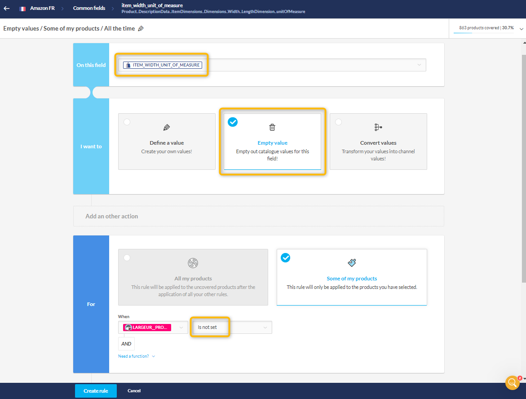The image size is (526, 399).
Task: Go to Common fields breadcrumb
Action: (x=89, y=9)
